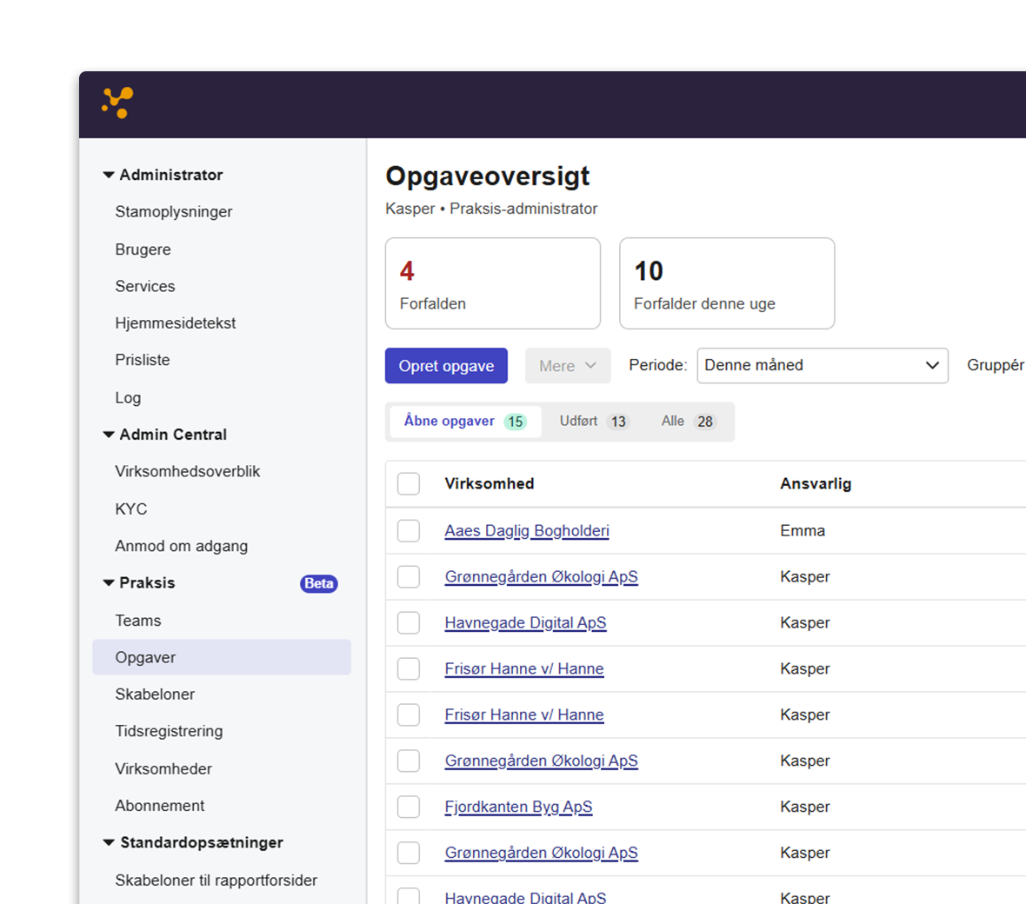This screenshot has height=904, width=1026.
Task: Open Tidsregistrering in the sidebar
Action: tap(169, 731)
